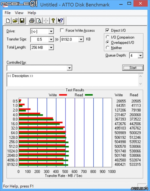Click the red Write legend swatch
Viewport: 150px width, 191px height.
tap(63, 95)
